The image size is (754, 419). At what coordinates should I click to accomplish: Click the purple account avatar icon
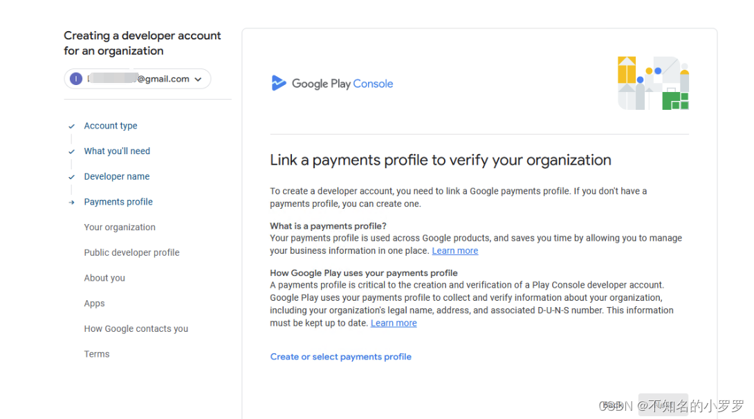point(76,79)
